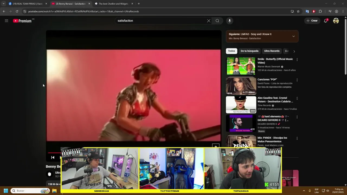Go to the YouTube Premium home logo
Viewport: 347px width, 195px height.
tap(22, 21)
